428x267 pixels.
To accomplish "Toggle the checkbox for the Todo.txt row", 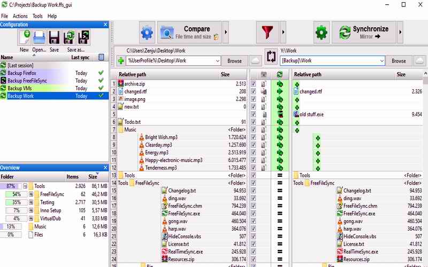I will (253, 122).
